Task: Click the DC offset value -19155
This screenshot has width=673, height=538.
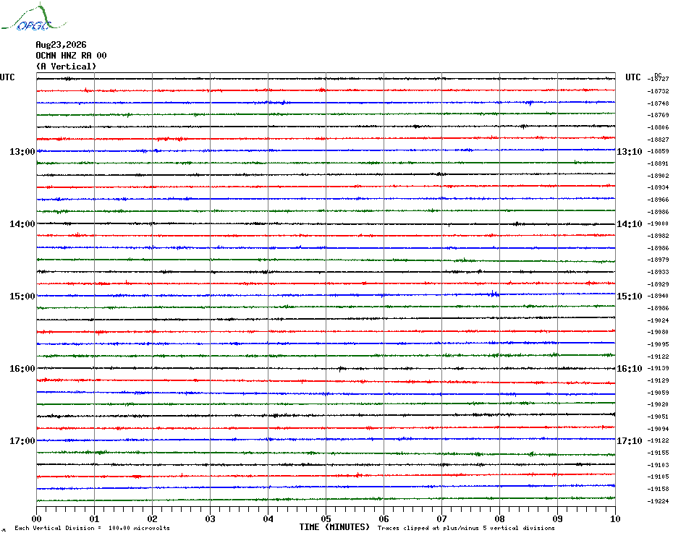Action: click(658, 453)
